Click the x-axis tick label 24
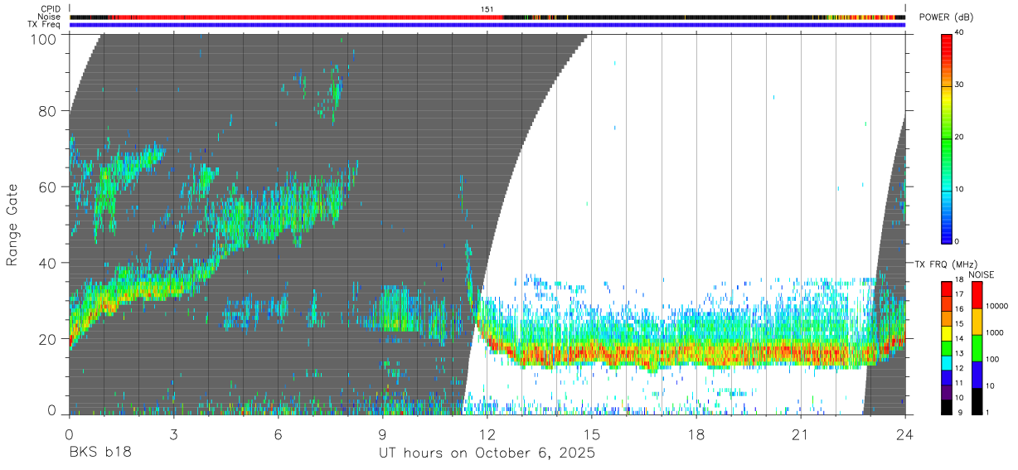1018x470 pixels. pos(905,434)
